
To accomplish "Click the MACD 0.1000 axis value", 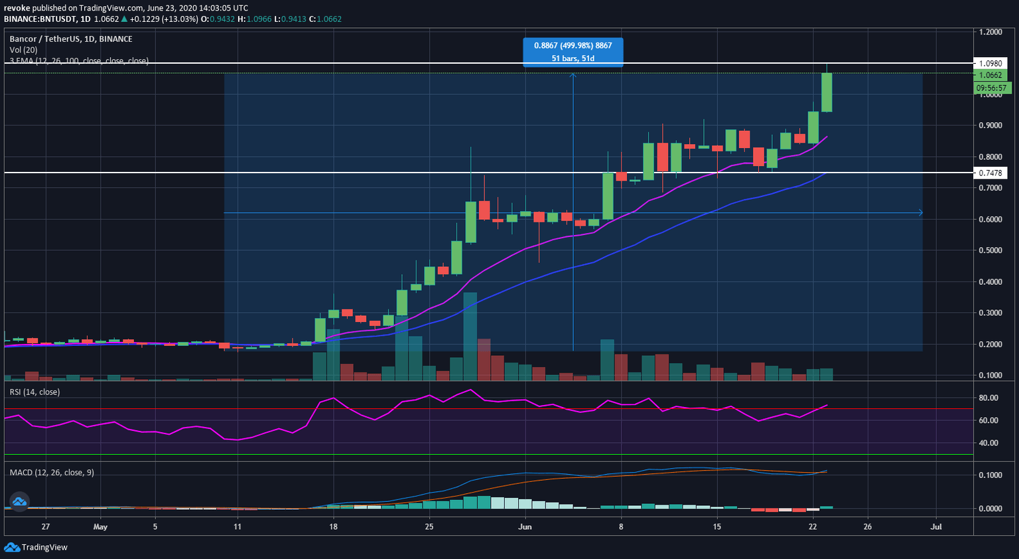I will 990,475.
